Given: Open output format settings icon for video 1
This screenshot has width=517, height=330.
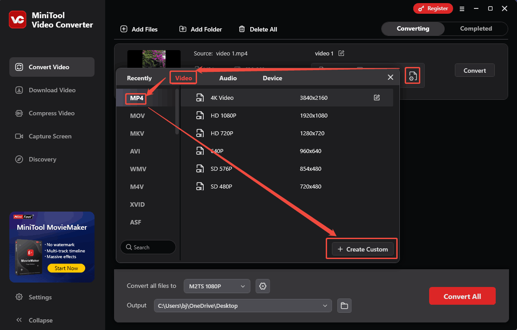Looking at the screenshot, I should coord(412,76).
